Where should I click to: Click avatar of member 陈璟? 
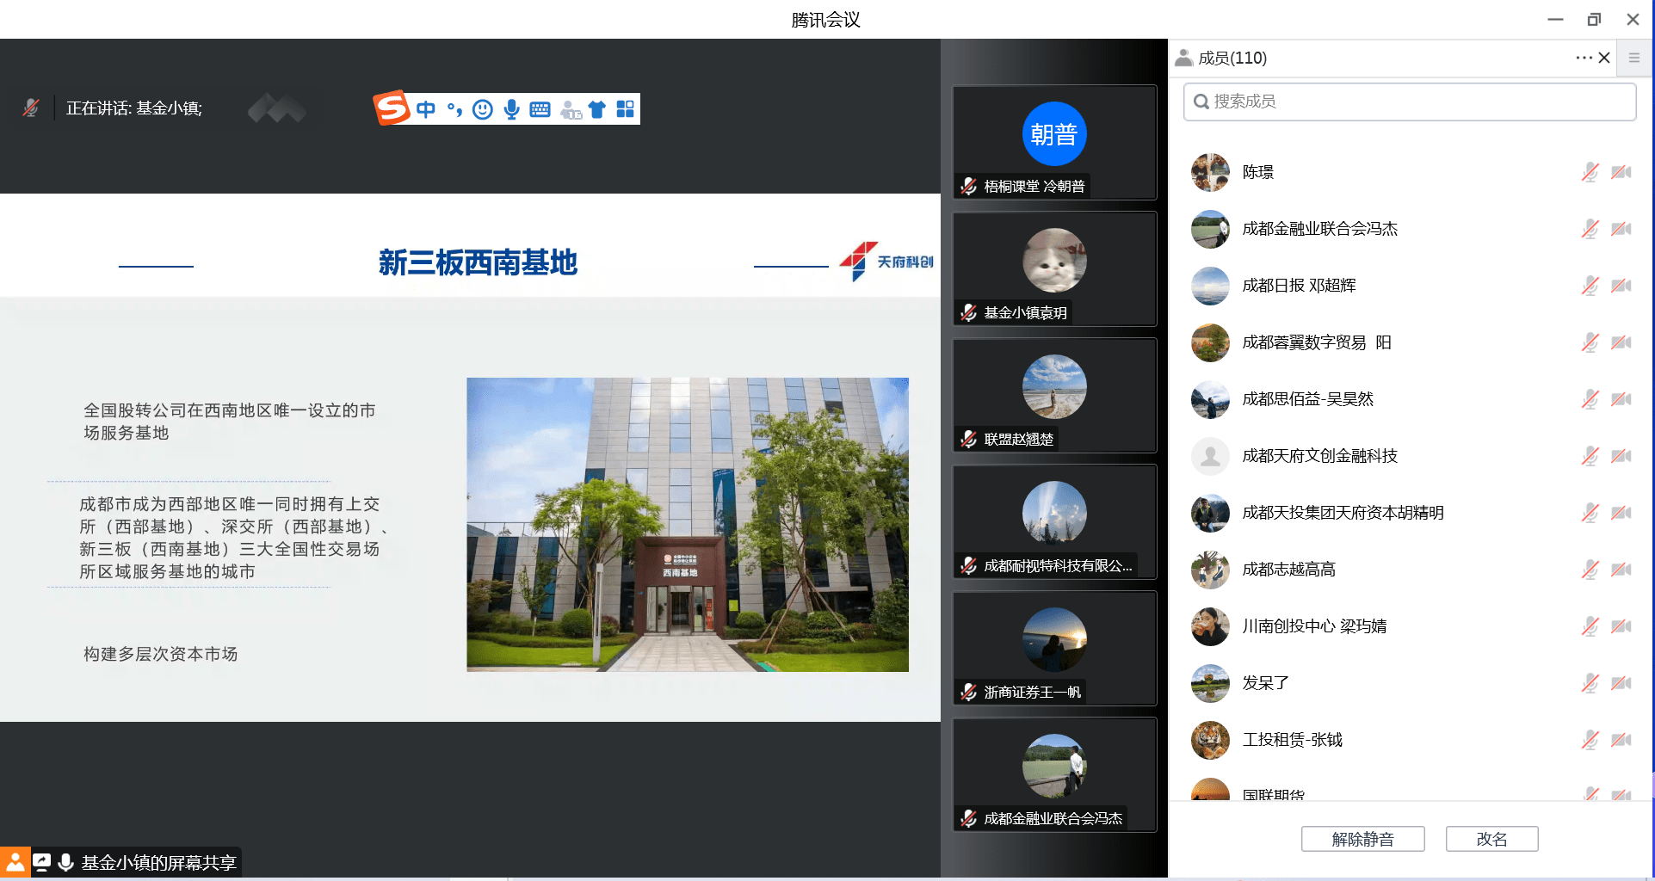[1210, 172]
